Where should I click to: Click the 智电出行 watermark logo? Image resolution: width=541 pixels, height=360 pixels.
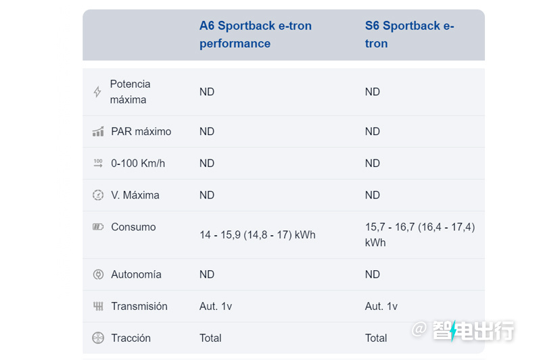[463, 330]
